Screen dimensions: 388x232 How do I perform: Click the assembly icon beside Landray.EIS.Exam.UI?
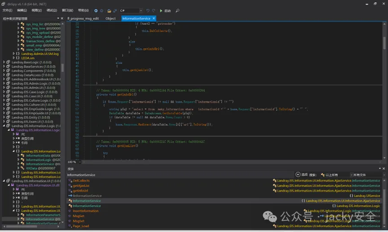coord(8,122)
